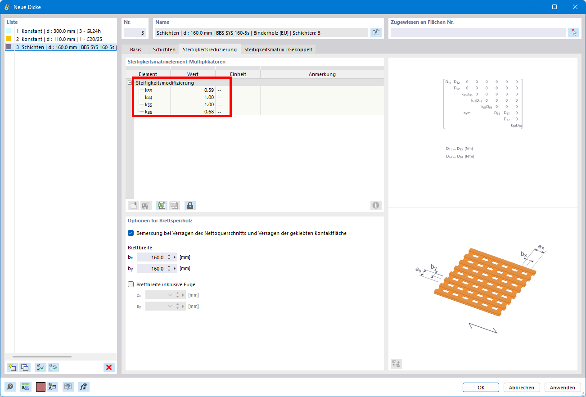Delete thickness with the red X icon
This screenshot has height=397, width=586.
[108, 367]
